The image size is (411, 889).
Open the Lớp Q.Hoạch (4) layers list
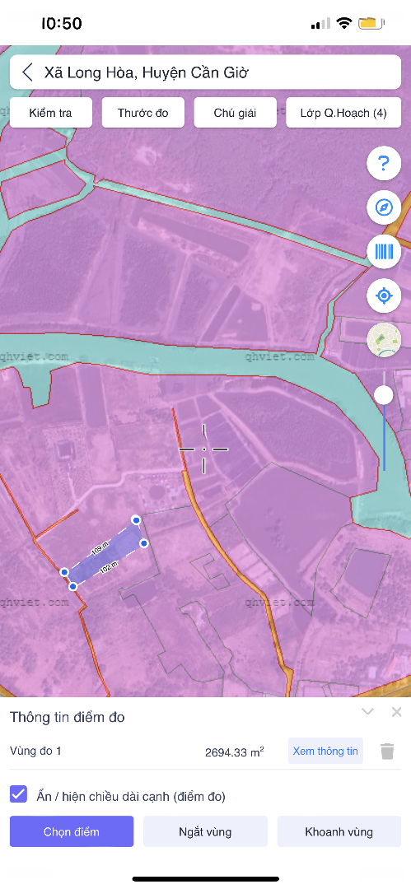pyautogui.click(x=344, y=113)
